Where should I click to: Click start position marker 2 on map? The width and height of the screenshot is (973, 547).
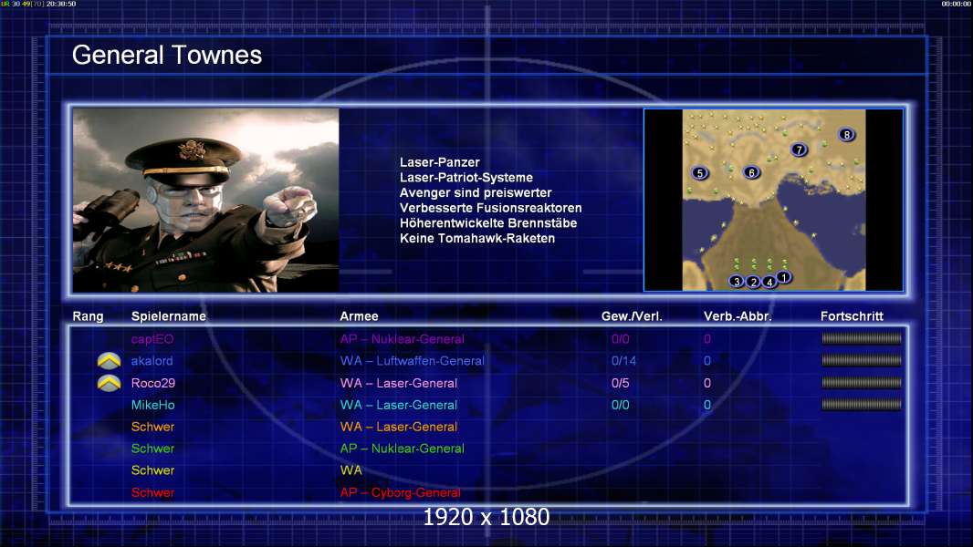(x=753, y=282)
